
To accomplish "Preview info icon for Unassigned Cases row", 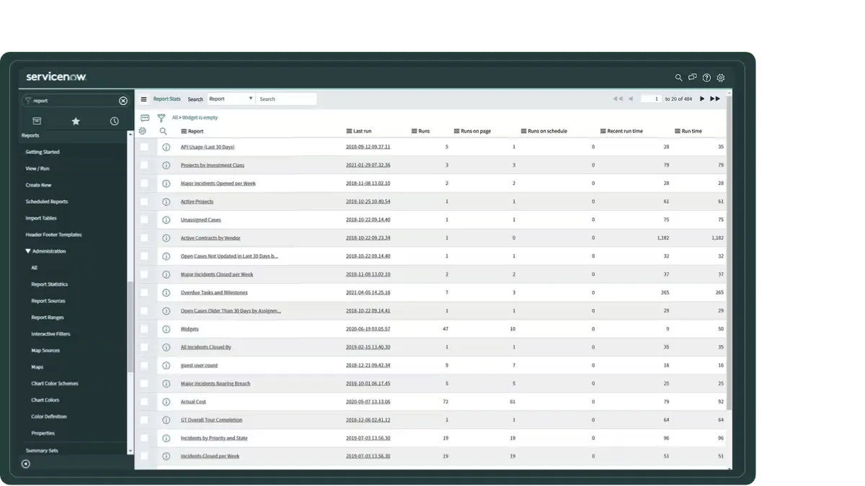I will coord(166,220).
